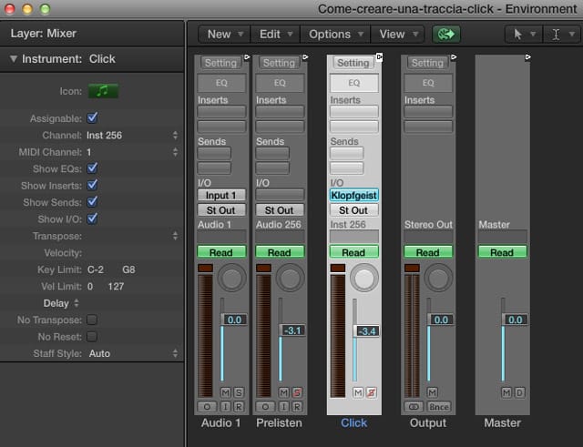
Task: Open text tool dropdown arrow
Action: 572,35
